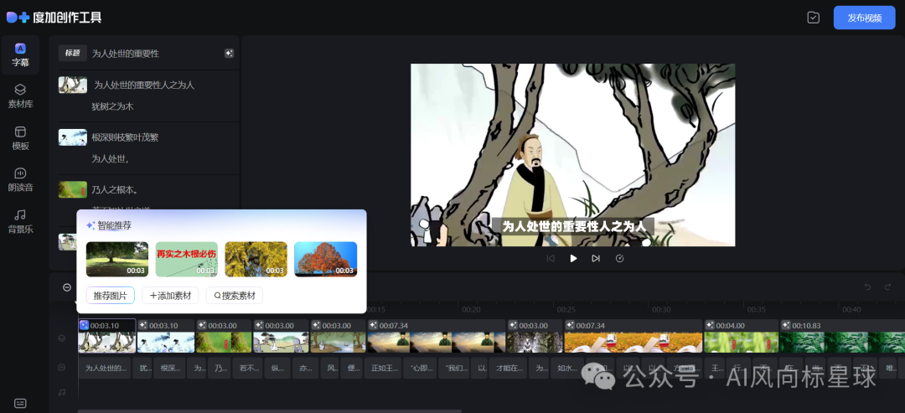Screen dimensions: 905x413
Task: Click the 添加素材 add material button
Action: (171, 296)
